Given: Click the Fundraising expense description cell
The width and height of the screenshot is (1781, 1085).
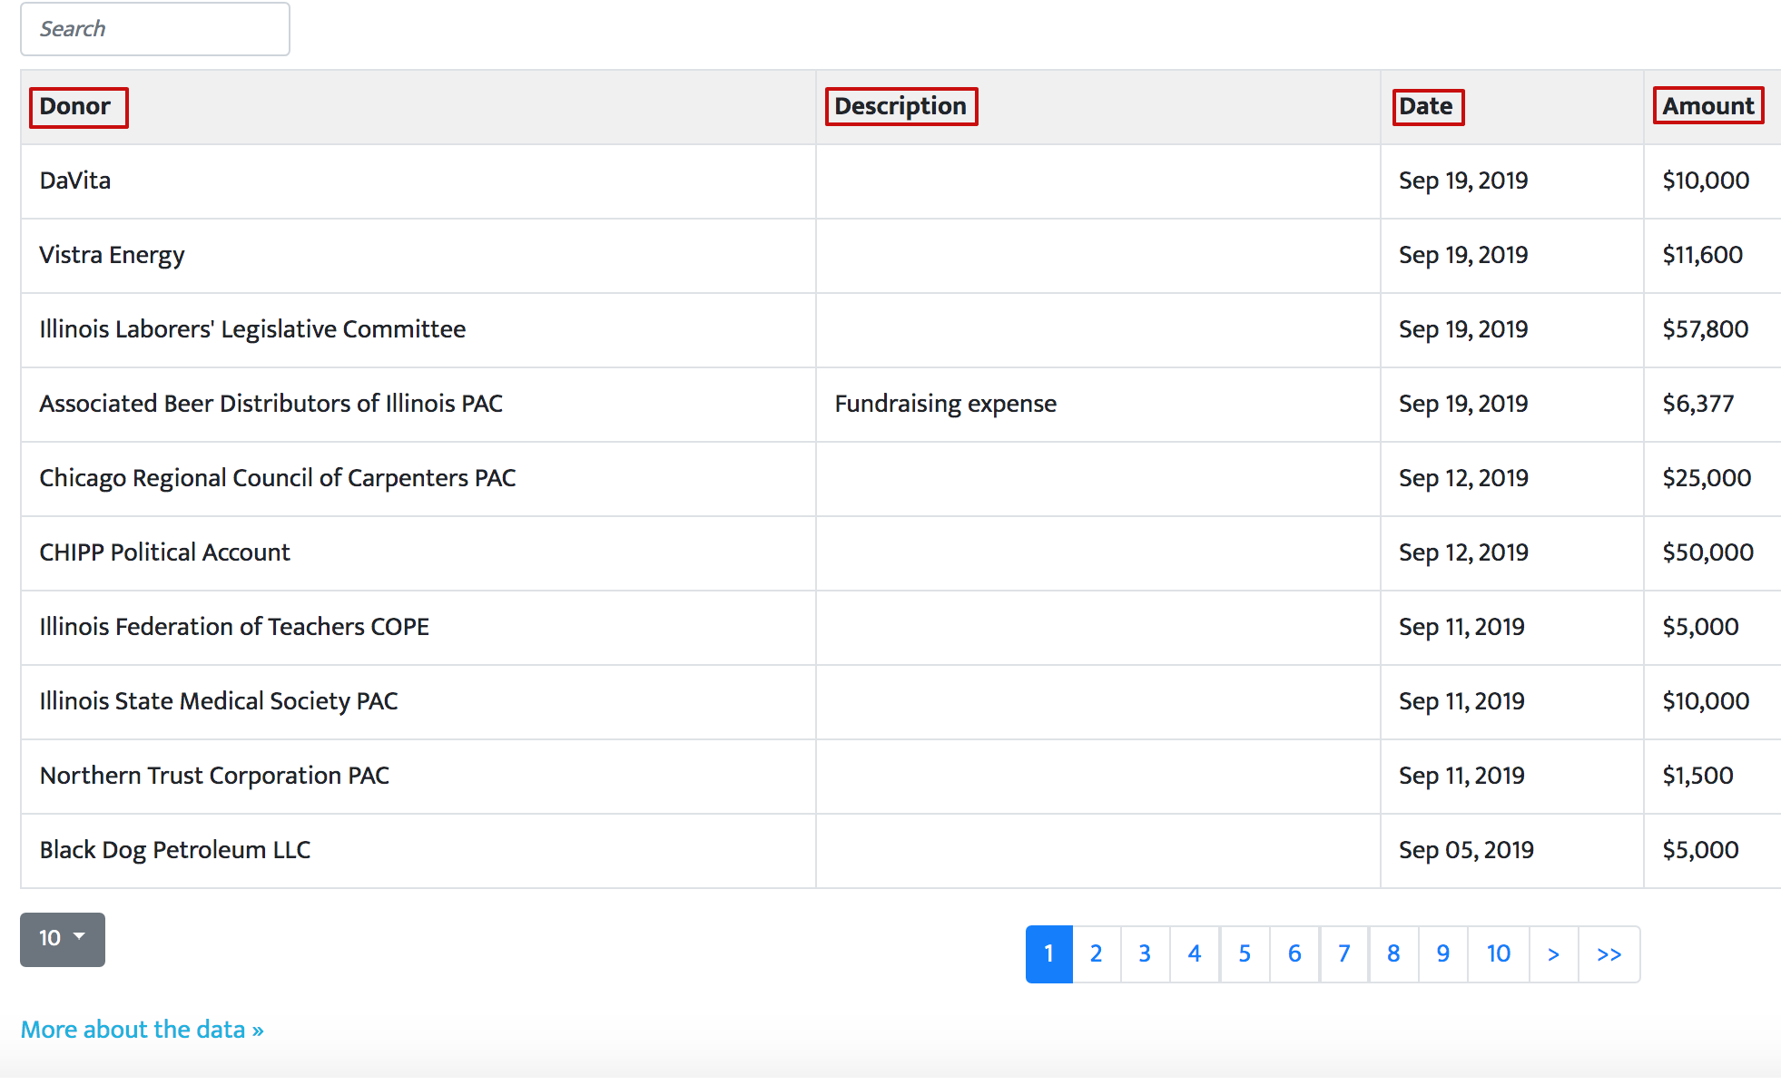Looking at the screenshot, I should pyautogui.click(x=1098, y=405).
